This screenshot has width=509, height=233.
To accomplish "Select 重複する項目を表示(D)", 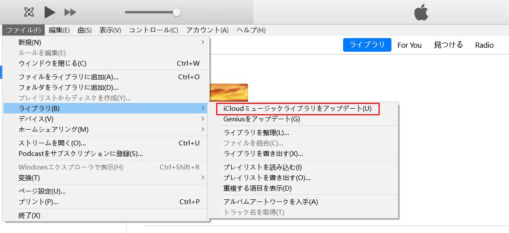I will pyautogui.click(x=303, y=188).
